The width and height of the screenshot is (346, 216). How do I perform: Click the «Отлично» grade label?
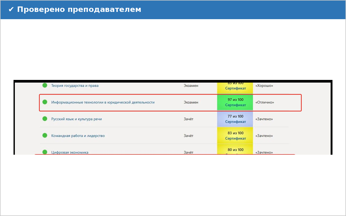[x=265, y=102]
